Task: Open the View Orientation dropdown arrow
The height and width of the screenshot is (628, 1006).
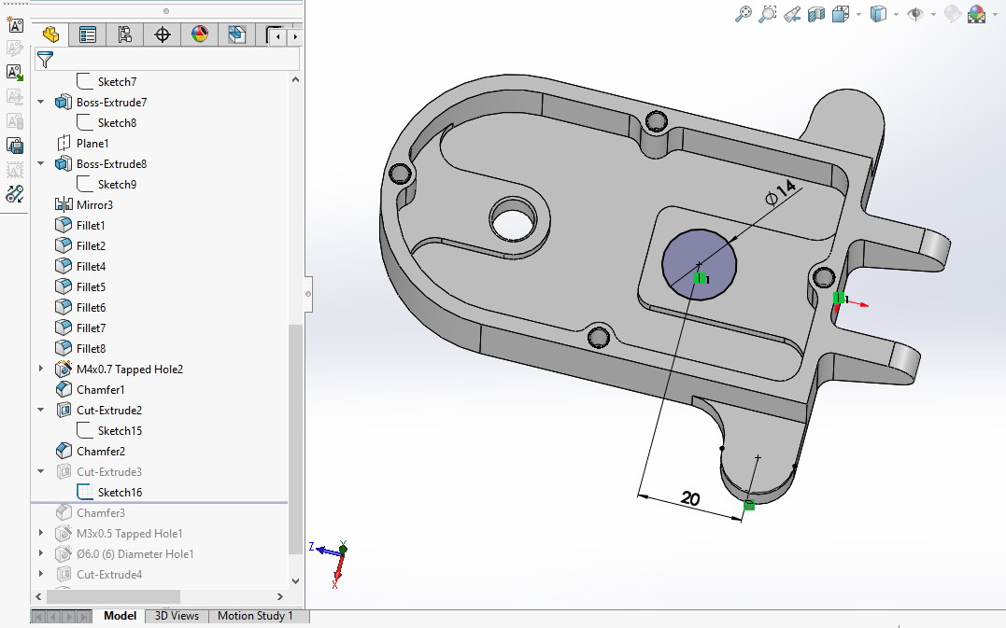Action: point(857,14)
